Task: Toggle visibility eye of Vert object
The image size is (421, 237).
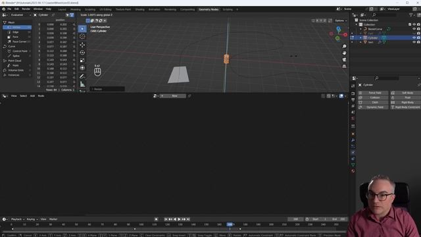Action: point(414,42)
